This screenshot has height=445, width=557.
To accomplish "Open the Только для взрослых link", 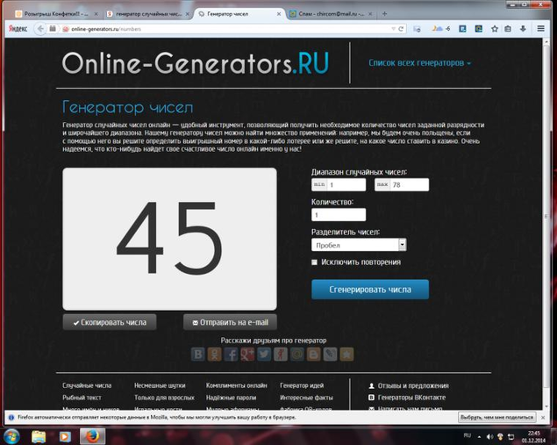I will click(x=165, y=398).
